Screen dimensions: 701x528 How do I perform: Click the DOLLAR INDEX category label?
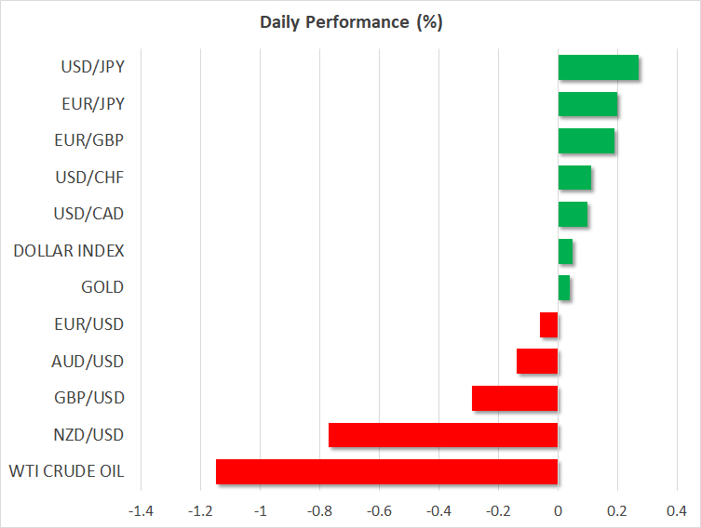[x=69, y=251]
